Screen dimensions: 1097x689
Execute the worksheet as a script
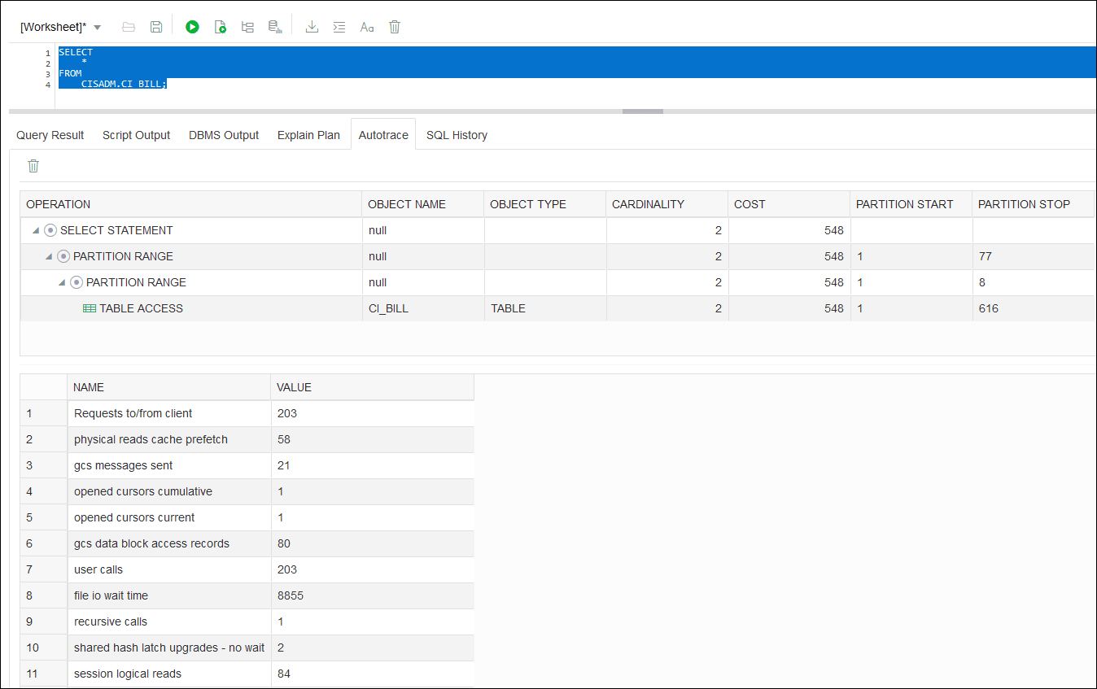pyautogui.click(x=220, y=26)
